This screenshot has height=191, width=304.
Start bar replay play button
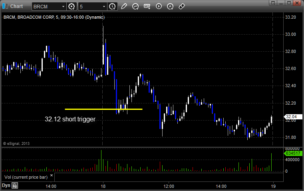[x=159, y=6]
